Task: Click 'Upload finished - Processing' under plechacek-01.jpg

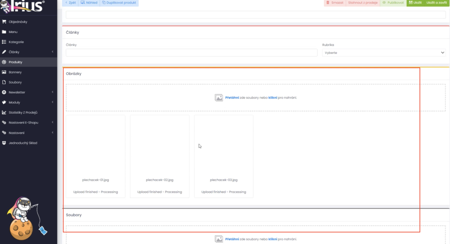Action: (x=96, y=192)
